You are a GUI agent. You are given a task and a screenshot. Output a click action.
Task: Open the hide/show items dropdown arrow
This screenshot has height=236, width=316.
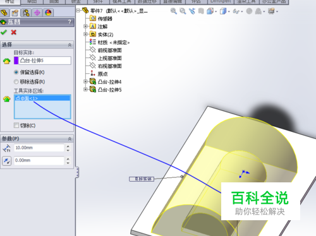tap(242, 11)
